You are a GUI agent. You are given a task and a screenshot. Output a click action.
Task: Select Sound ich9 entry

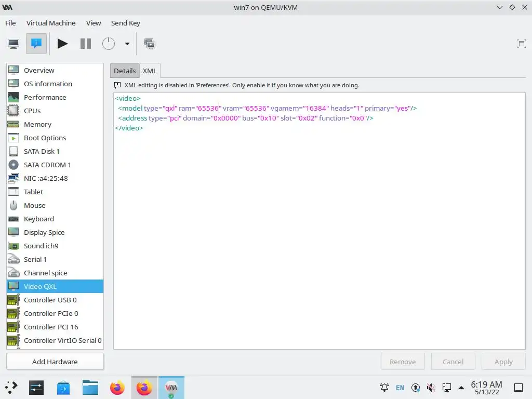[x=55, y=246]
